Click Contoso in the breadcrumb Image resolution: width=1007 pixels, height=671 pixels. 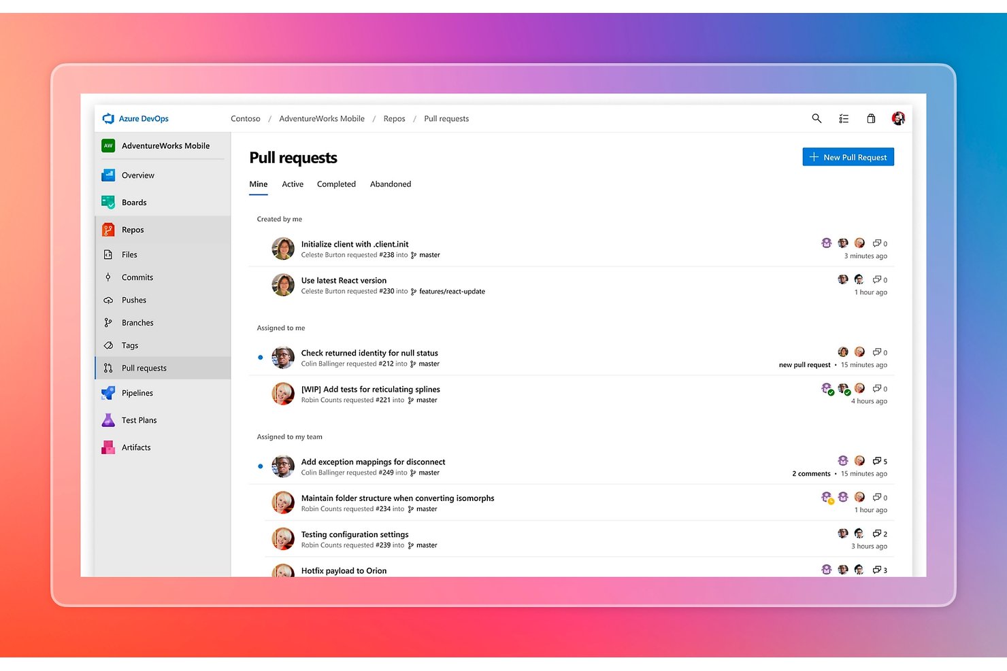pyautogui.click(x=246, y=118)
